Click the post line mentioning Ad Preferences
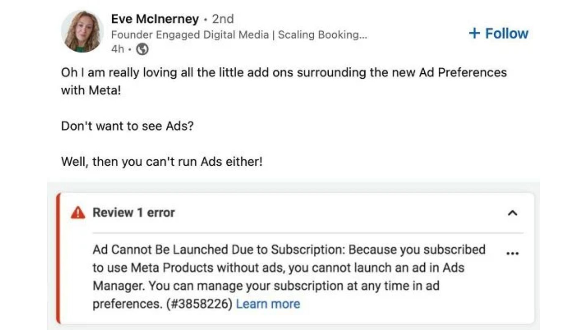The height and width of the screenshot is (330, 587). click(284, 73)
